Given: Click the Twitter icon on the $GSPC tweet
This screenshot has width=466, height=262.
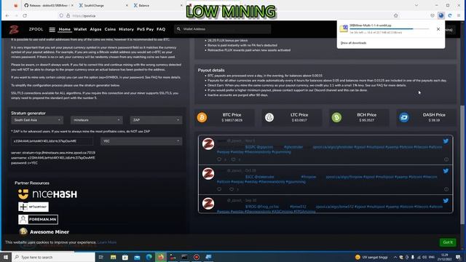Looking at the screenshot, I should pos(446,141).
